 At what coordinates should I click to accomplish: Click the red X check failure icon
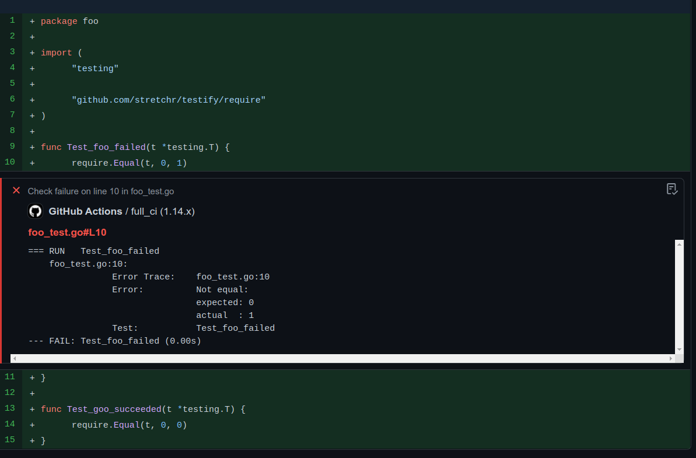tap(16, 190)
